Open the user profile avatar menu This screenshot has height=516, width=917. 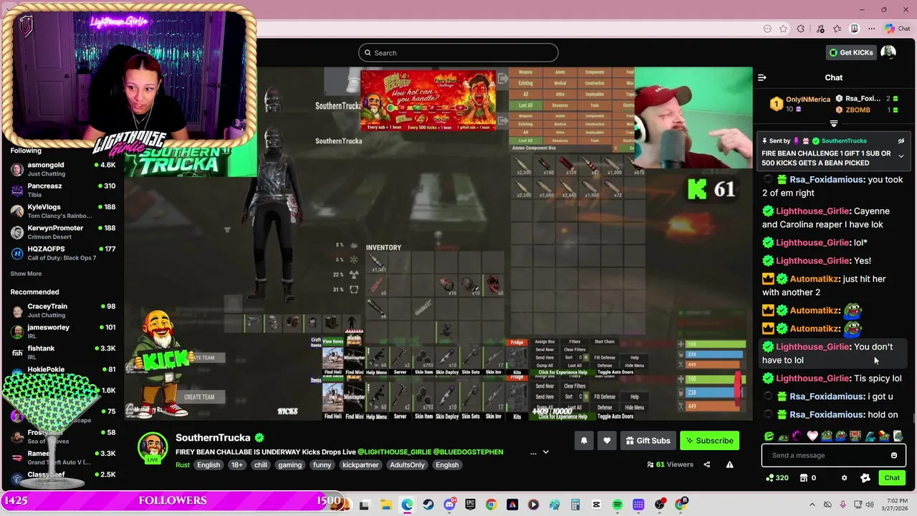(x=888, y=52)
